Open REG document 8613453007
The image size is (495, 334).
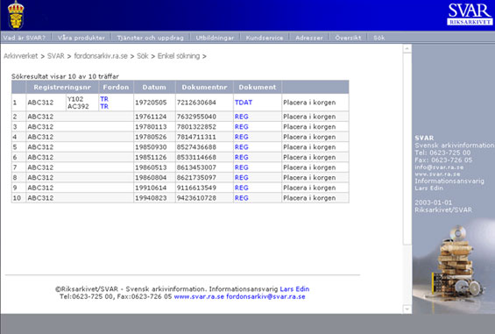tap(242, 167)
